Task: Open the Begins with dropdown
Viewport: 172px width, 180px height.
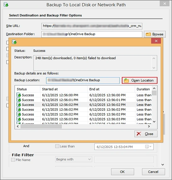Action: [x=74, y=159]
